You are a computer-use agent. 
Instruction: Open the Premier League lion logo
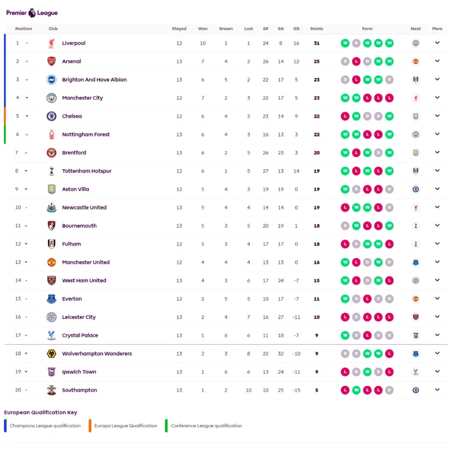(x=32, y=13)
